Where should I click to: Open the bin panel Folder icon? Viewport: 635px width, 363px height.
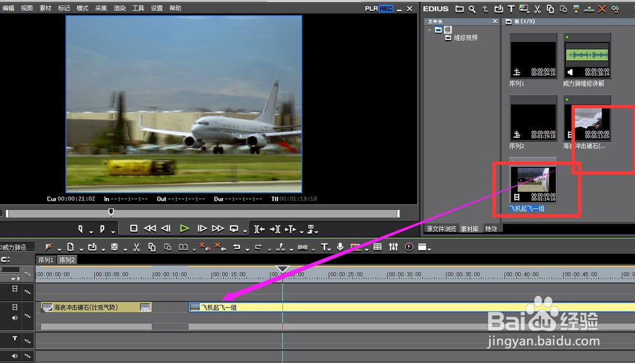(459, 9)
